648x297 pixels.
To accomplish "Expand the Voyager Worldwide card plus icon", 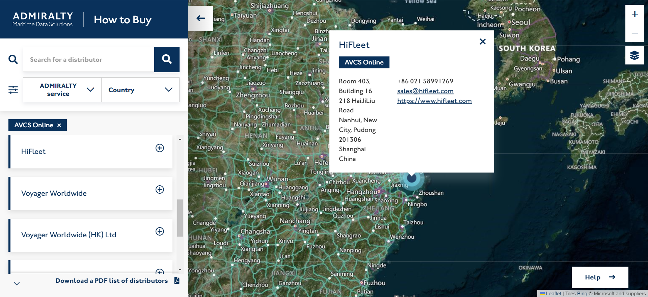I will (x=160, y=189).
